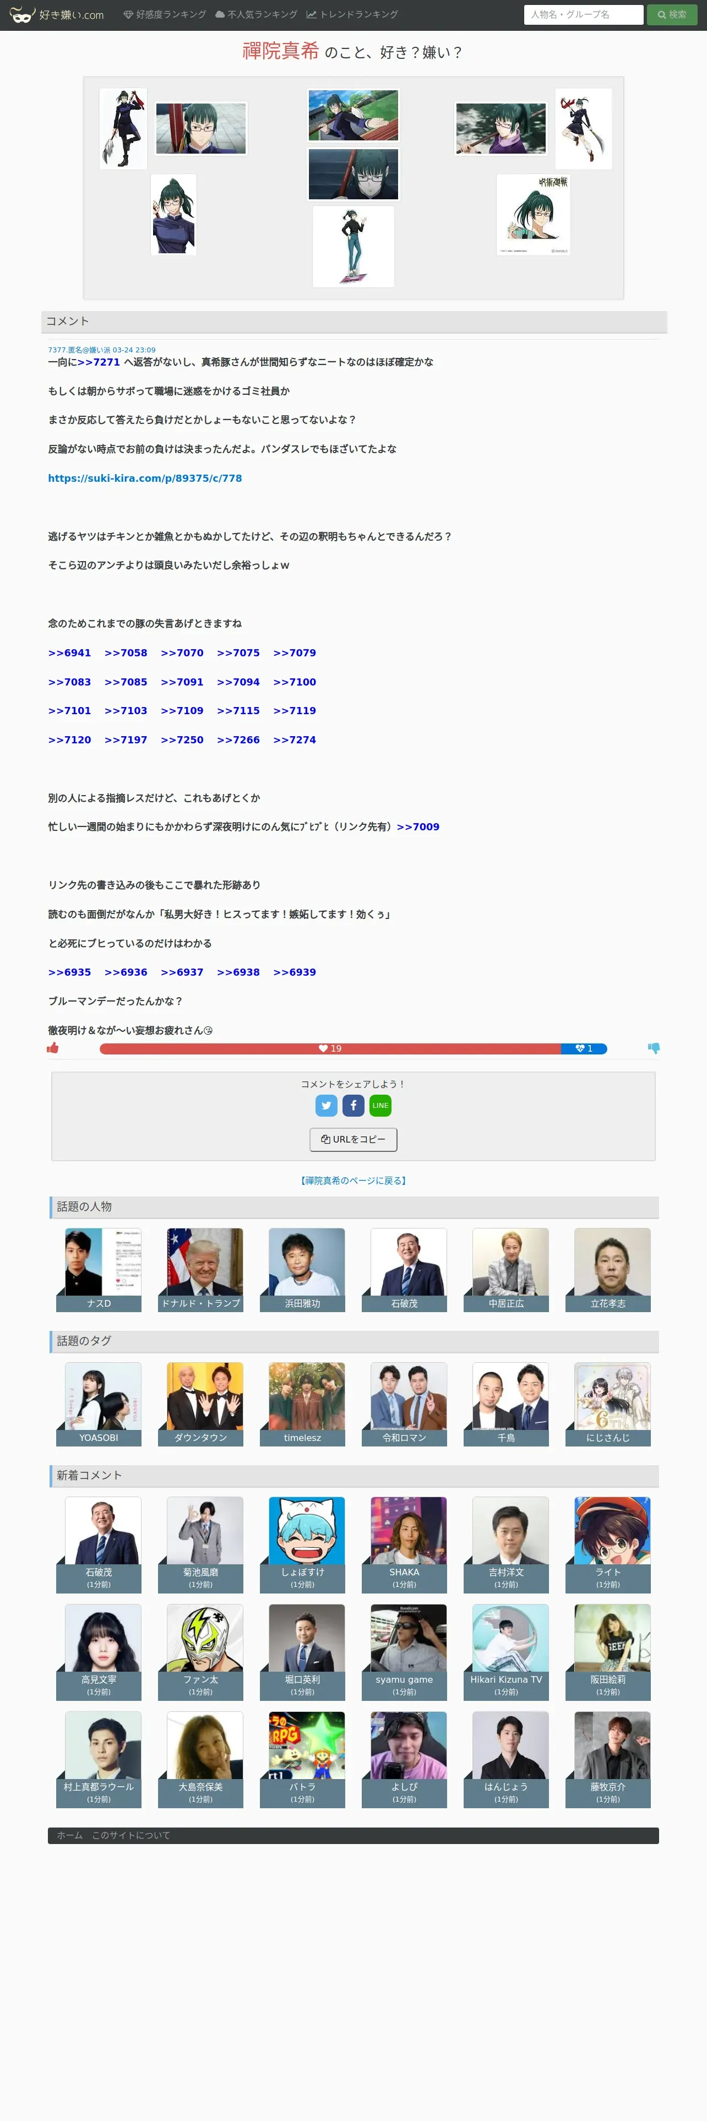Click the red likes bar showing 19
The width and height of the screenshot is (707, 2121).
point(330,1049)
